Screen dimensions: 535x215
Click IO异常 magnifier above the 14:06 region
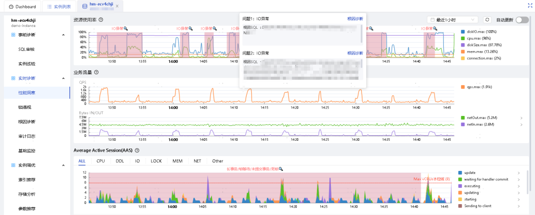point(215,29)
